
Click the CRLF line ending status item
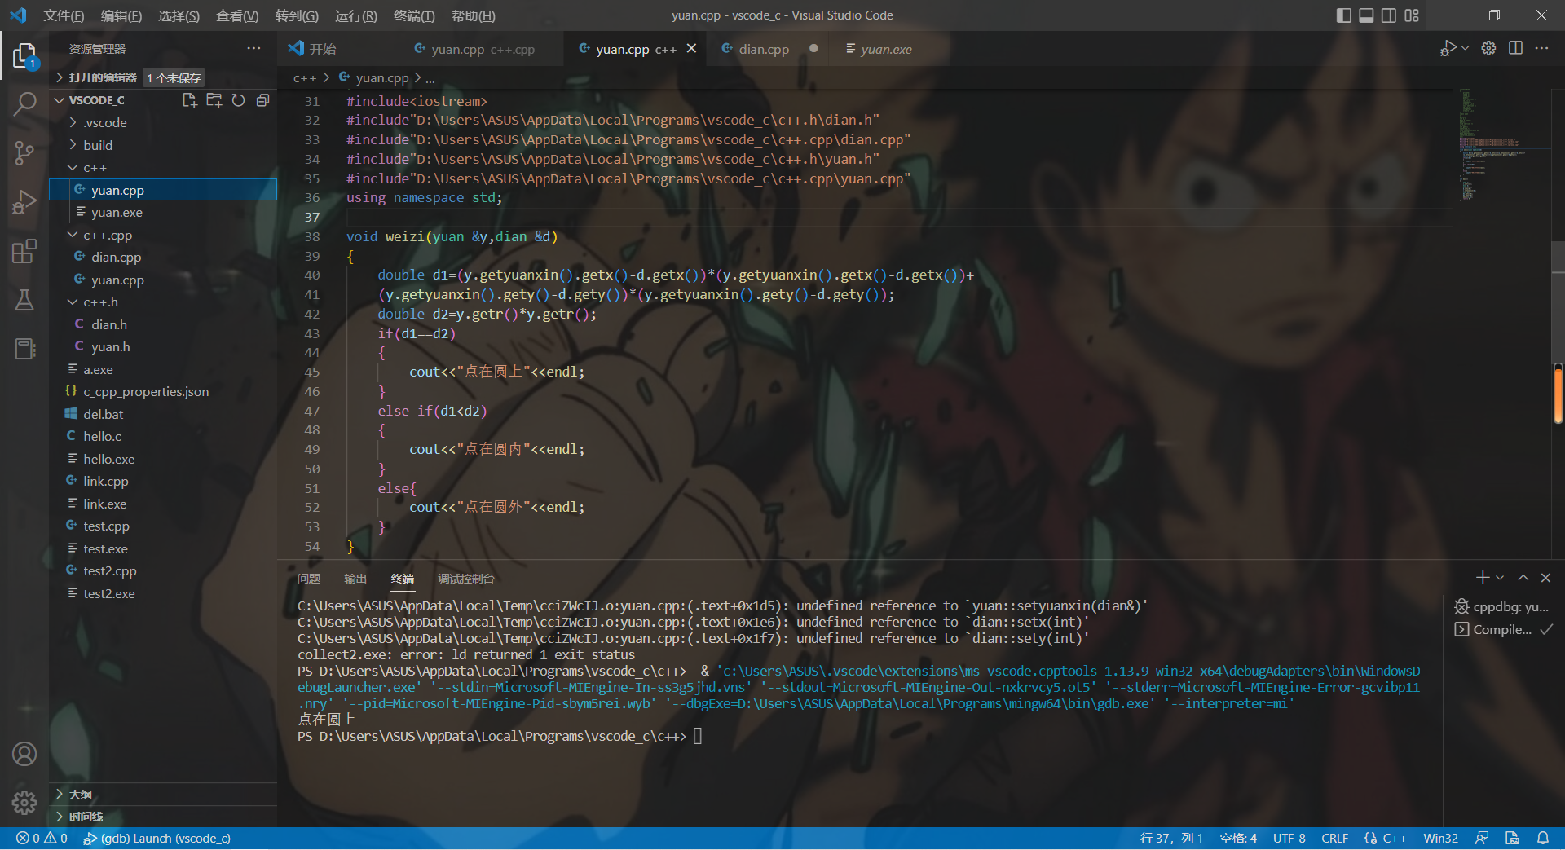pos(1334,839)
